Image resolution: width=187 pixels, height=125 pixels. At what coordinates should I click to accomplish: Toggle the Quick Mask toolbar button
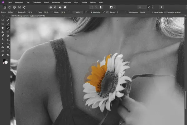point(111,7)
